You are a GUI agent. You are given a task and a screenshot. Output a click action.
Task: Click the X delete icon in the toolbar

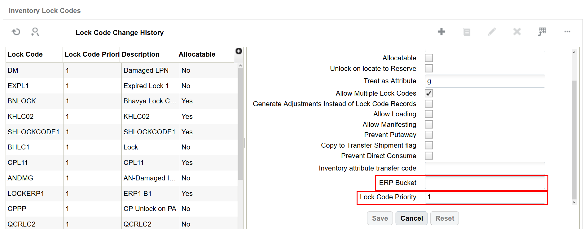click(517, 32)
